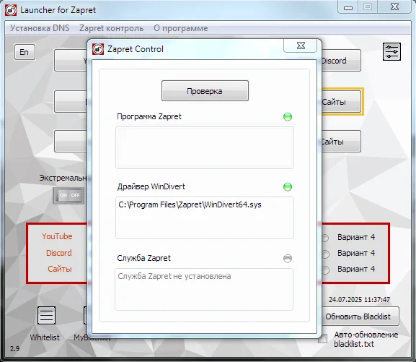Close the Zapret Control dialog

coord(301,46)
